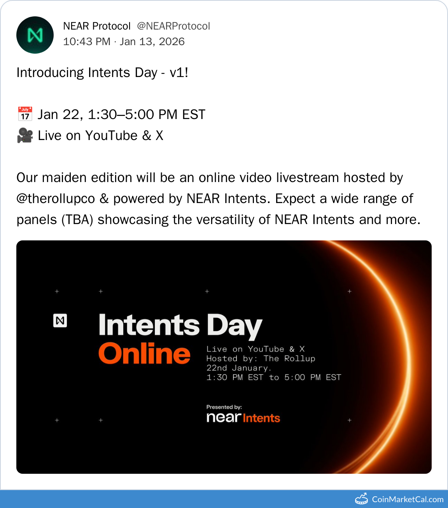Image resolution: width=448 pixels, height=508 pixels.
Task: Open the CoinMarketCal.com footer link
Action: point(408,499)
